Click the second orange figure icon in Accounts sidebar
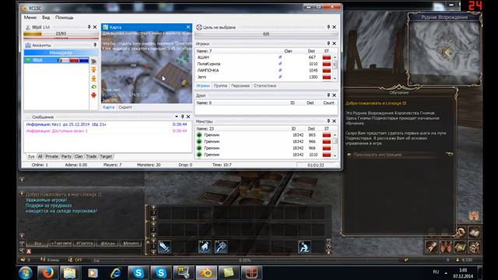Image resolution: width=498 pixels, height=280 pixels. pyautogui.click(x=93, y=79)
